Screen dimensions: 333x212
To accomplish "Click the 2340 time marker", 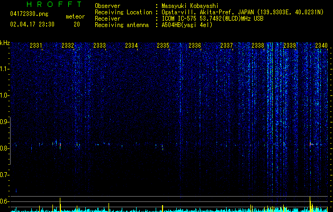I will [x=321, y=46].
